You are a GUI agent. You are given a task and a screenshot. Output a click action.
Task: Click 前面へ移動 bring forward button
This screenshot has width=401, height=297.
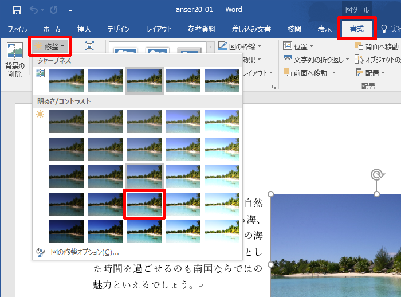pyautogui.click(x=305, y=73)
